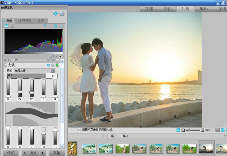Toggle the fit-image button left of zoom slider
227x156 pixels.
tap(178, 130)
